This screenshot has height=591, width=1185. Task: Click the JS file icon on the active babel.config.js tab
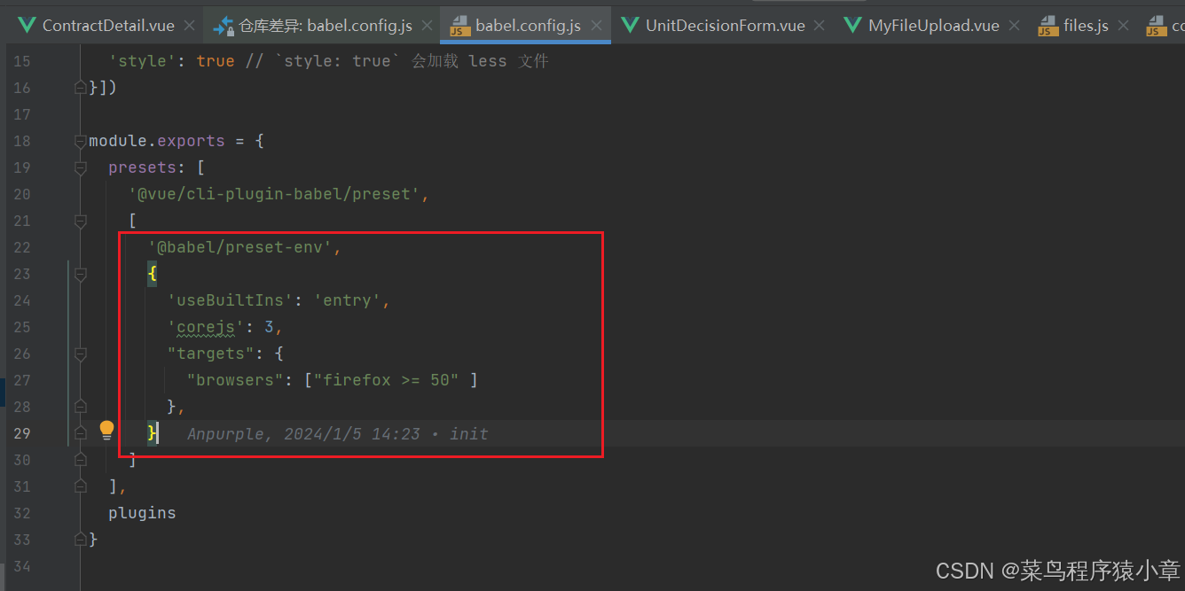[460, 26]
